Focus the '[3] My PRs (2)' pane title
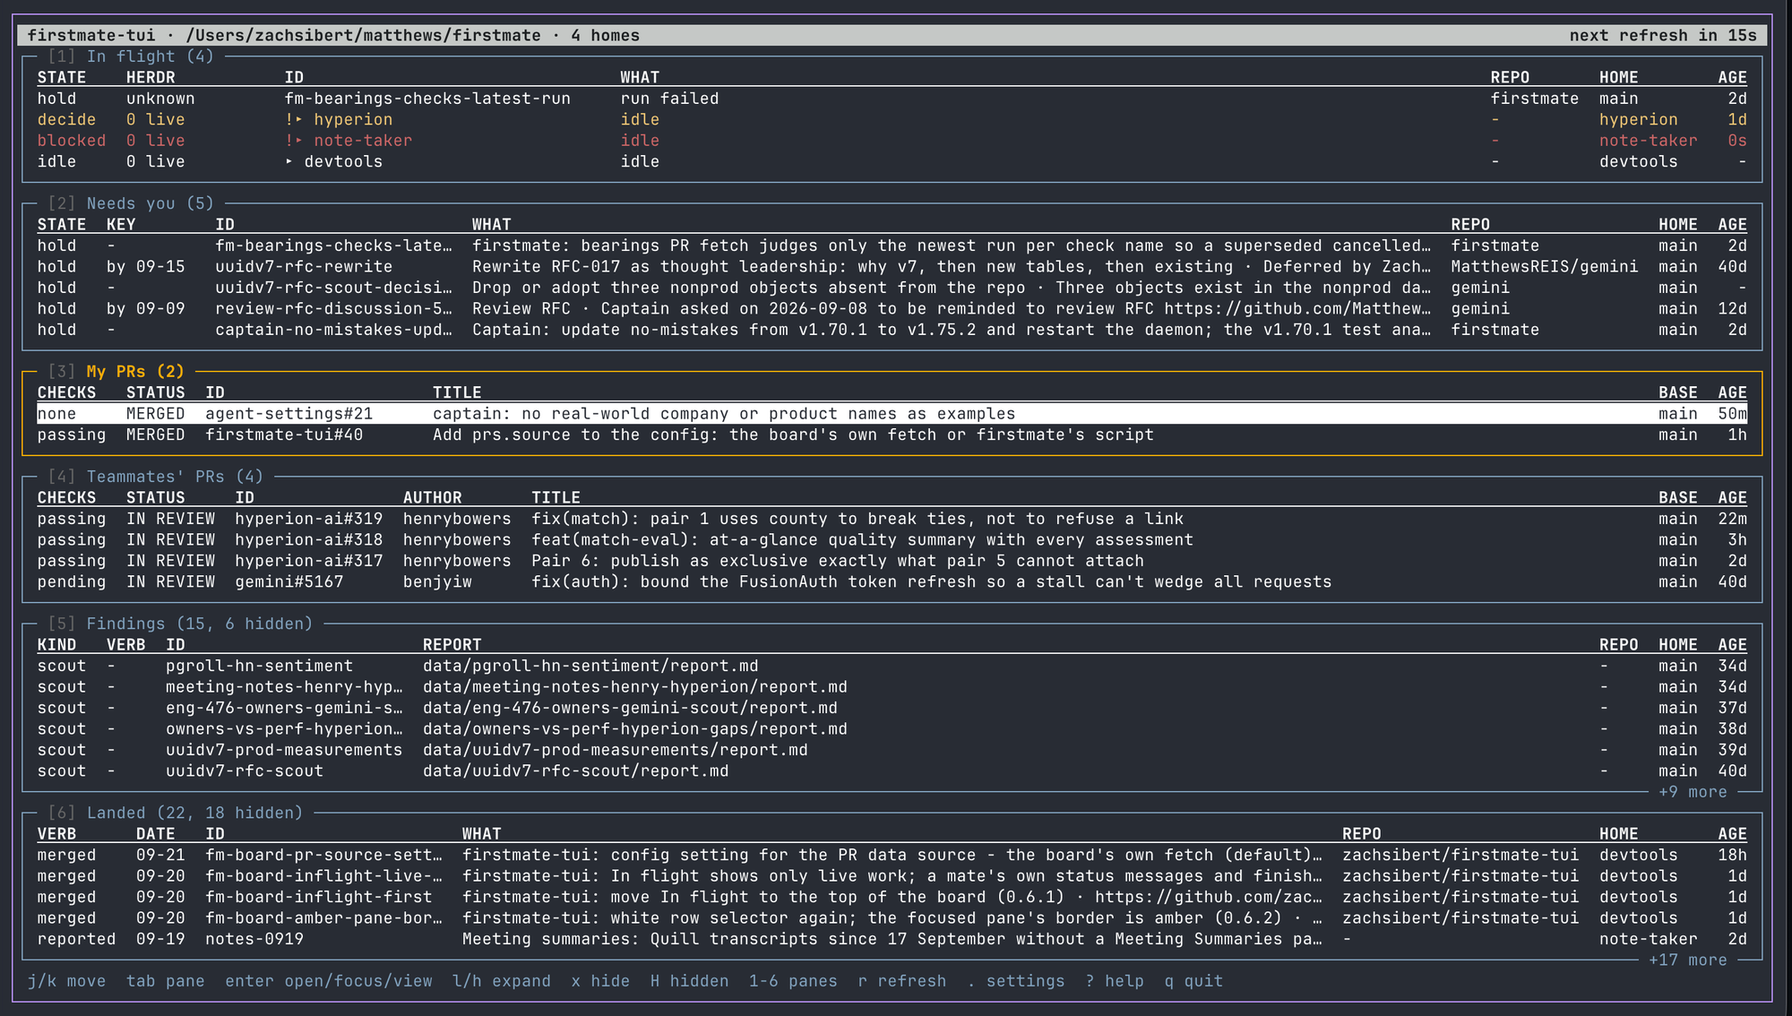Viewport: 1792px width, 1016px height. (116, 371)
